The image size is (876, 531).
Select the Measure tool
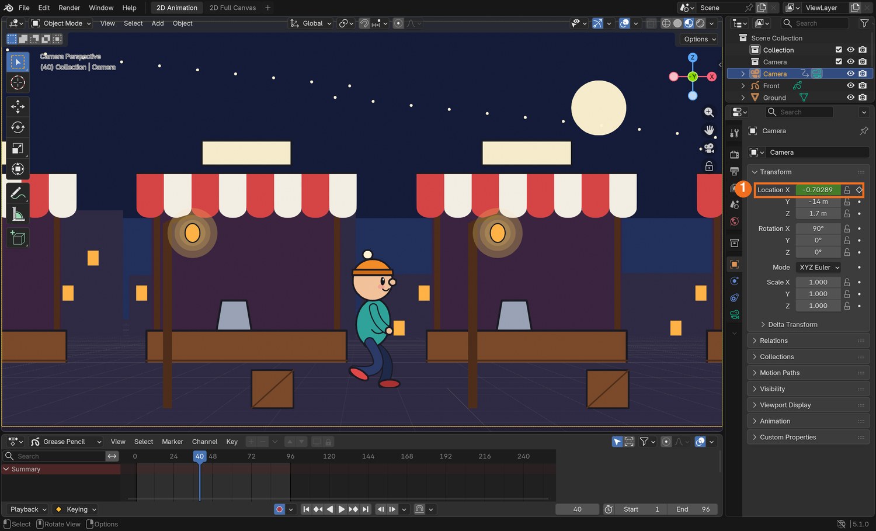[18, 214]
